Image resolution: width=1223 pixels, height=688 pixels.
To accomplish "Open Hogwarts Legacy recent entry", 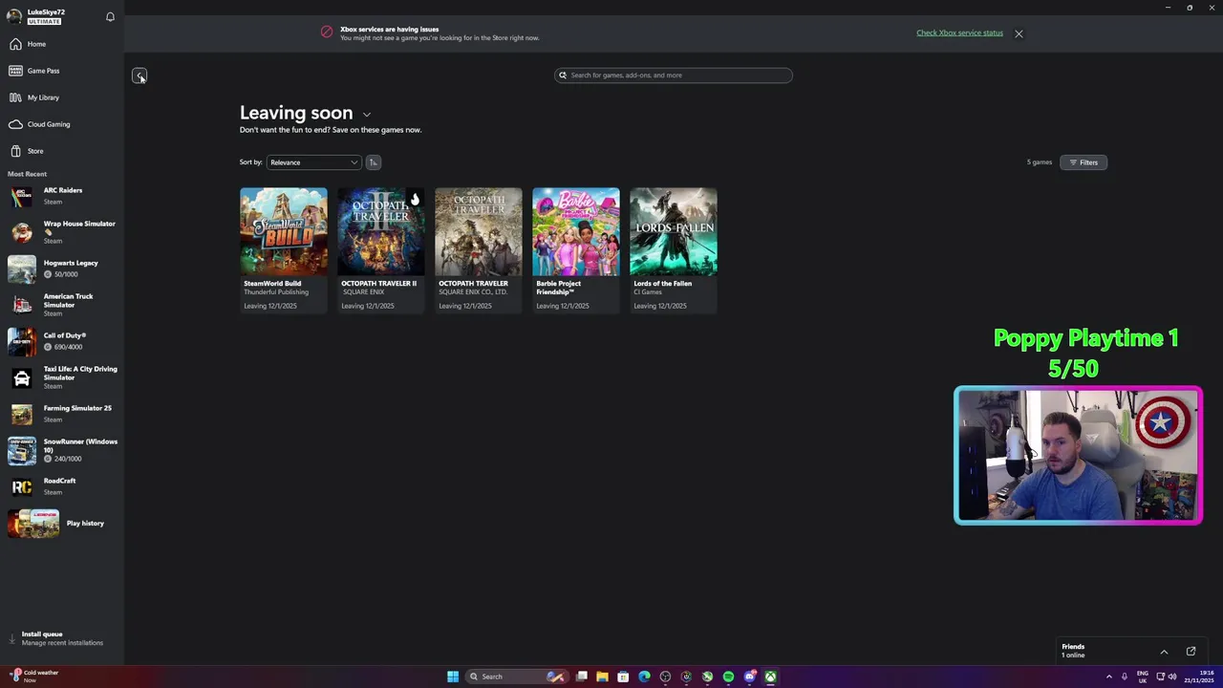I will click(62, 269).
